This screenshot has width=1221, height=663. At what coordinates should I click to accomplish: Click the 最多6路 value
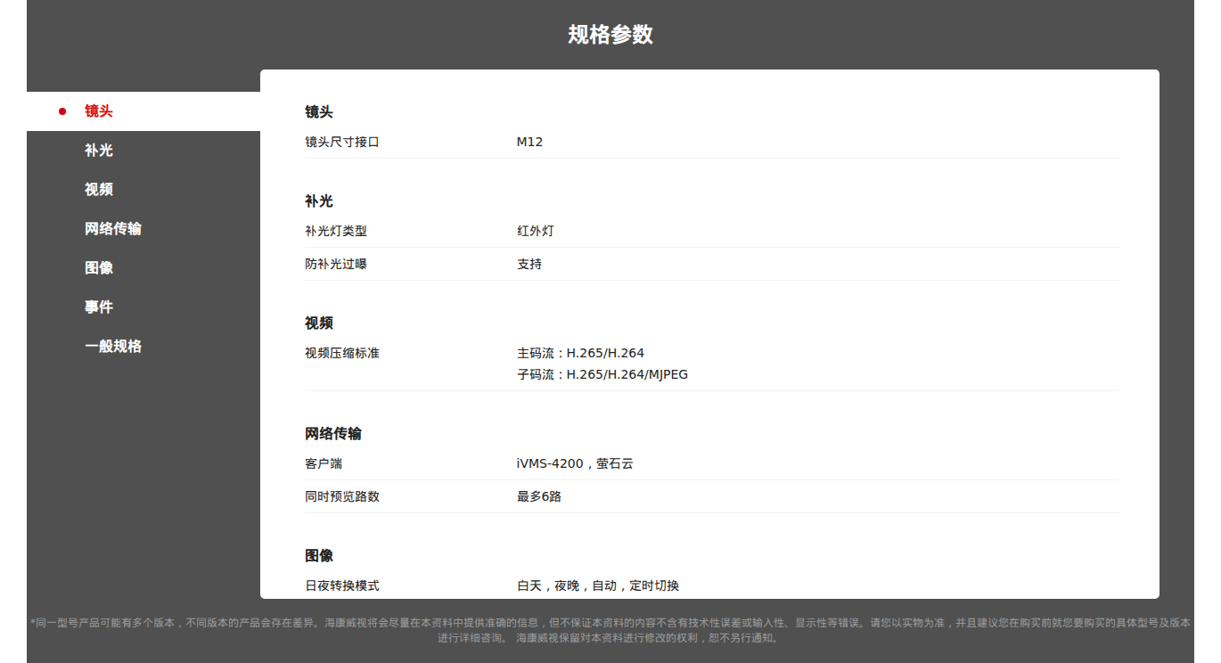point(539,496)
